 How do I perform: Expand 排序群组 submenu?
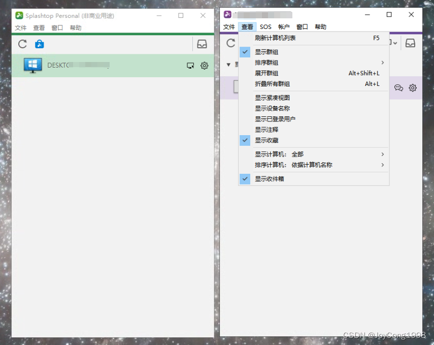pos(314,62)
